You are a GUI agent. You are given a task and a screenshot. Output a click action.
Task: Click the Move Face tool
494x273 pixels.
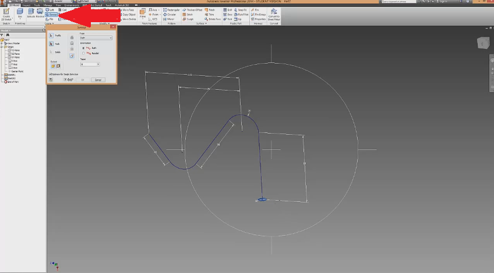coord(128,10)
